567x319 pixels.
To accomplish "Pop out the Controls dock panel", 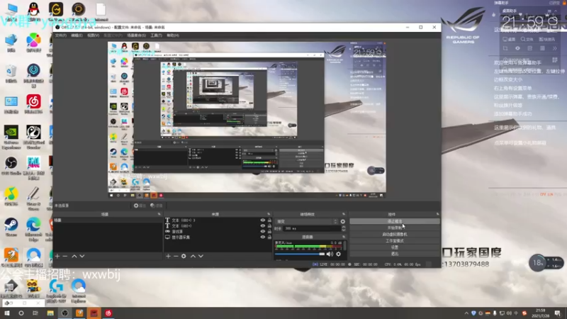I will (437, 214).
